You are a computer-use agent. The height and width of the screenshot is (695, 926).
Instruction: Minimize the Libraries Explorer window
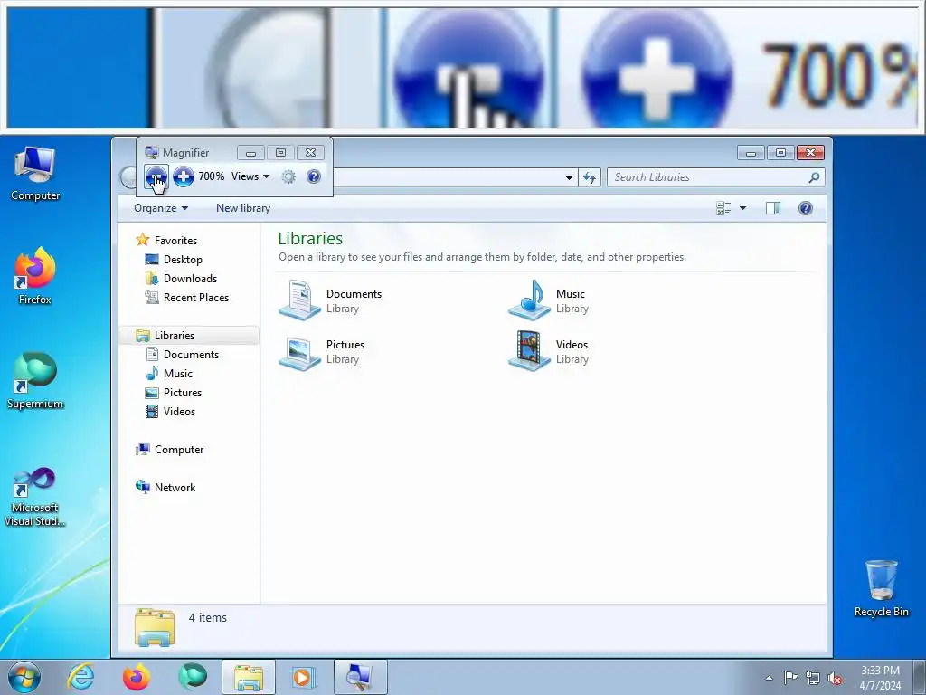point(751,152)
